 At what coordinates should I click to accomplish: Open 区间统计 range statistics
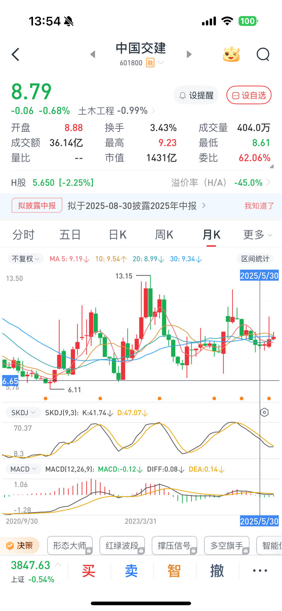[x=255, y=259]
